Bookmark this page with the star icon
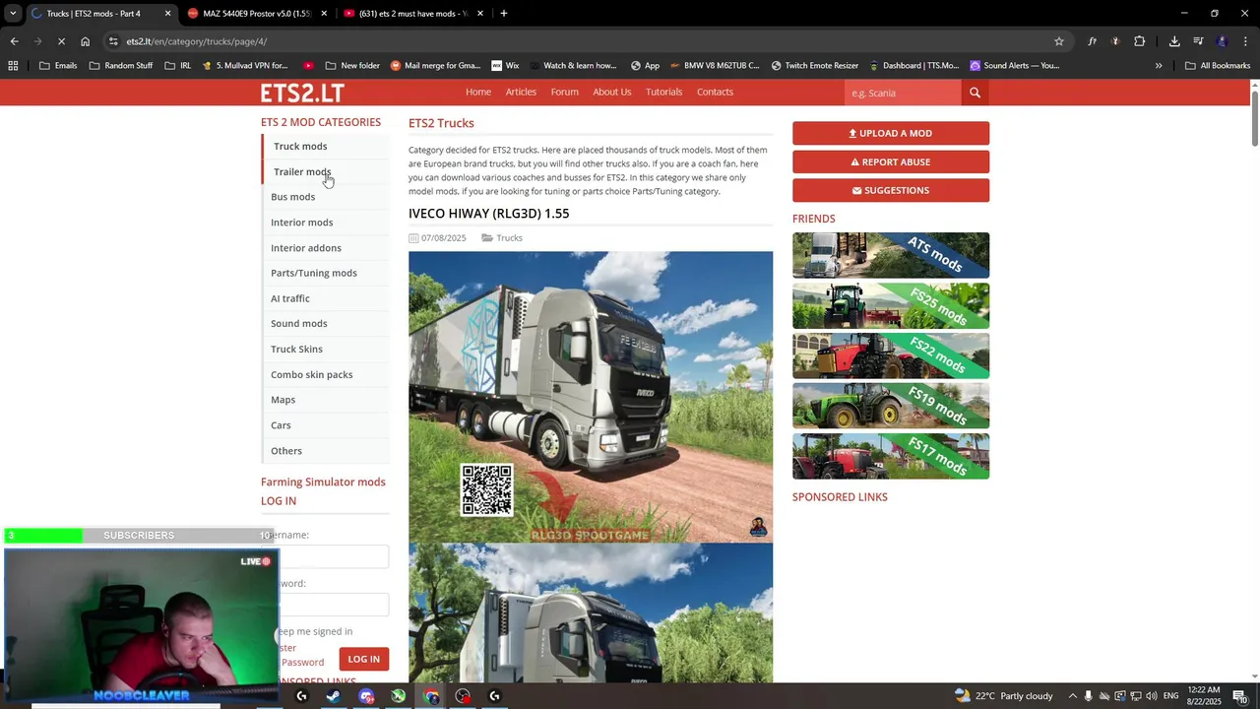The image size is (1260, 709). coord(1059,41)
